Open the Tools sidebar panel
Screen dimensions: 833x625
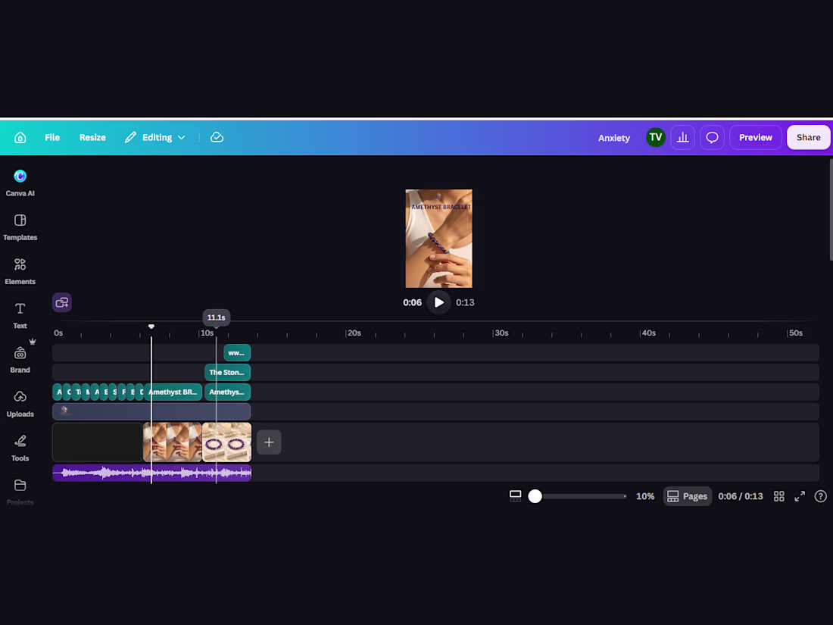pyautogui.click(x=20, y=448)
